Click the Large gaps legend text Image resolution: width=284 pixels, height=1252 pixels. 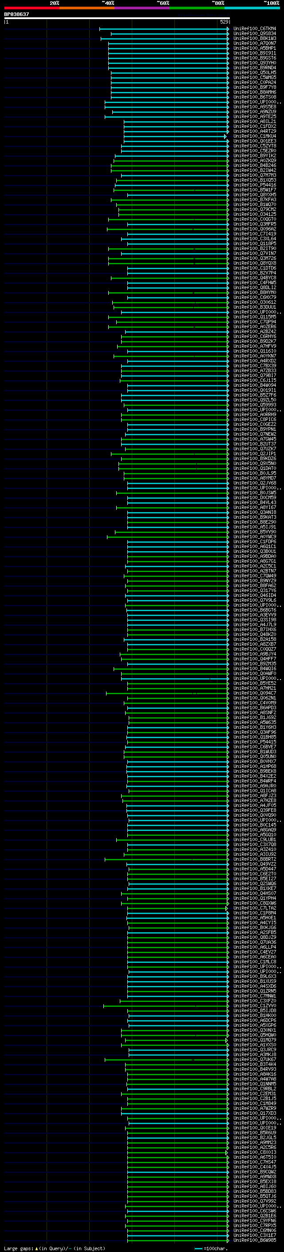tap(55, 1248)
